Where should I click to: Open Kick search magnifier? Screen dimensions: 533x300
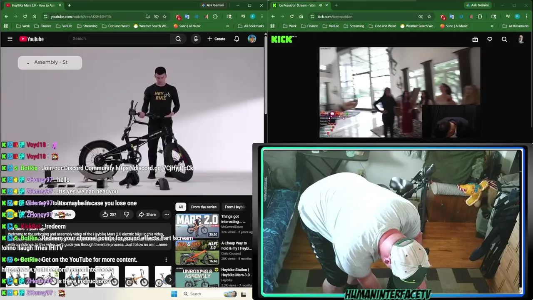coord(504,39)
